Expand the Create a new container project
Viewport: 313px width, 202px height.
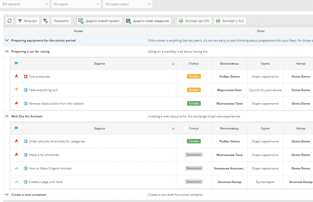coord(7,194)
